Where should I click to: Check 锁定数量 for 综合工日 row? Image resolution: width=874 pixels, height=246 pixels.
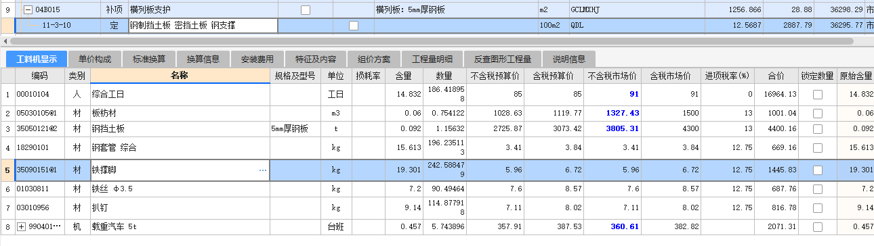point(817,95)
